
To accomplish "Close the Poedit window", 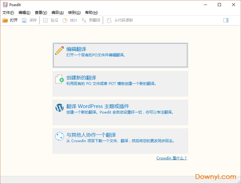I will [234, 5].
